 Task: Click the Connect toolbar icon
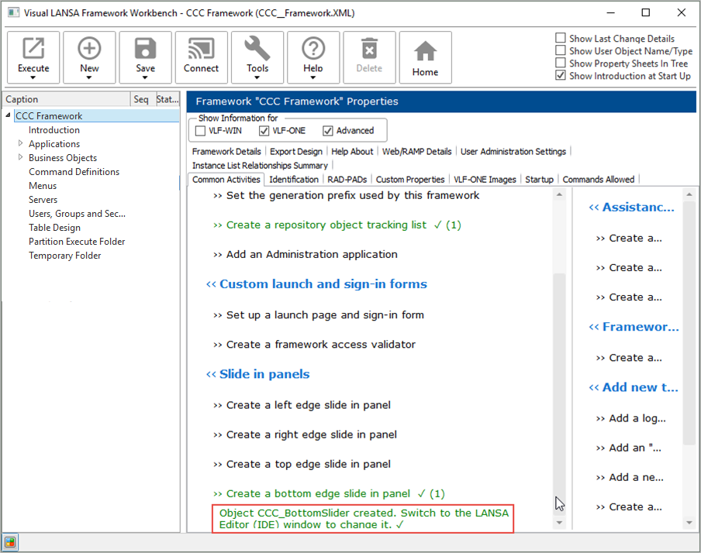click(x=201, y=50)
